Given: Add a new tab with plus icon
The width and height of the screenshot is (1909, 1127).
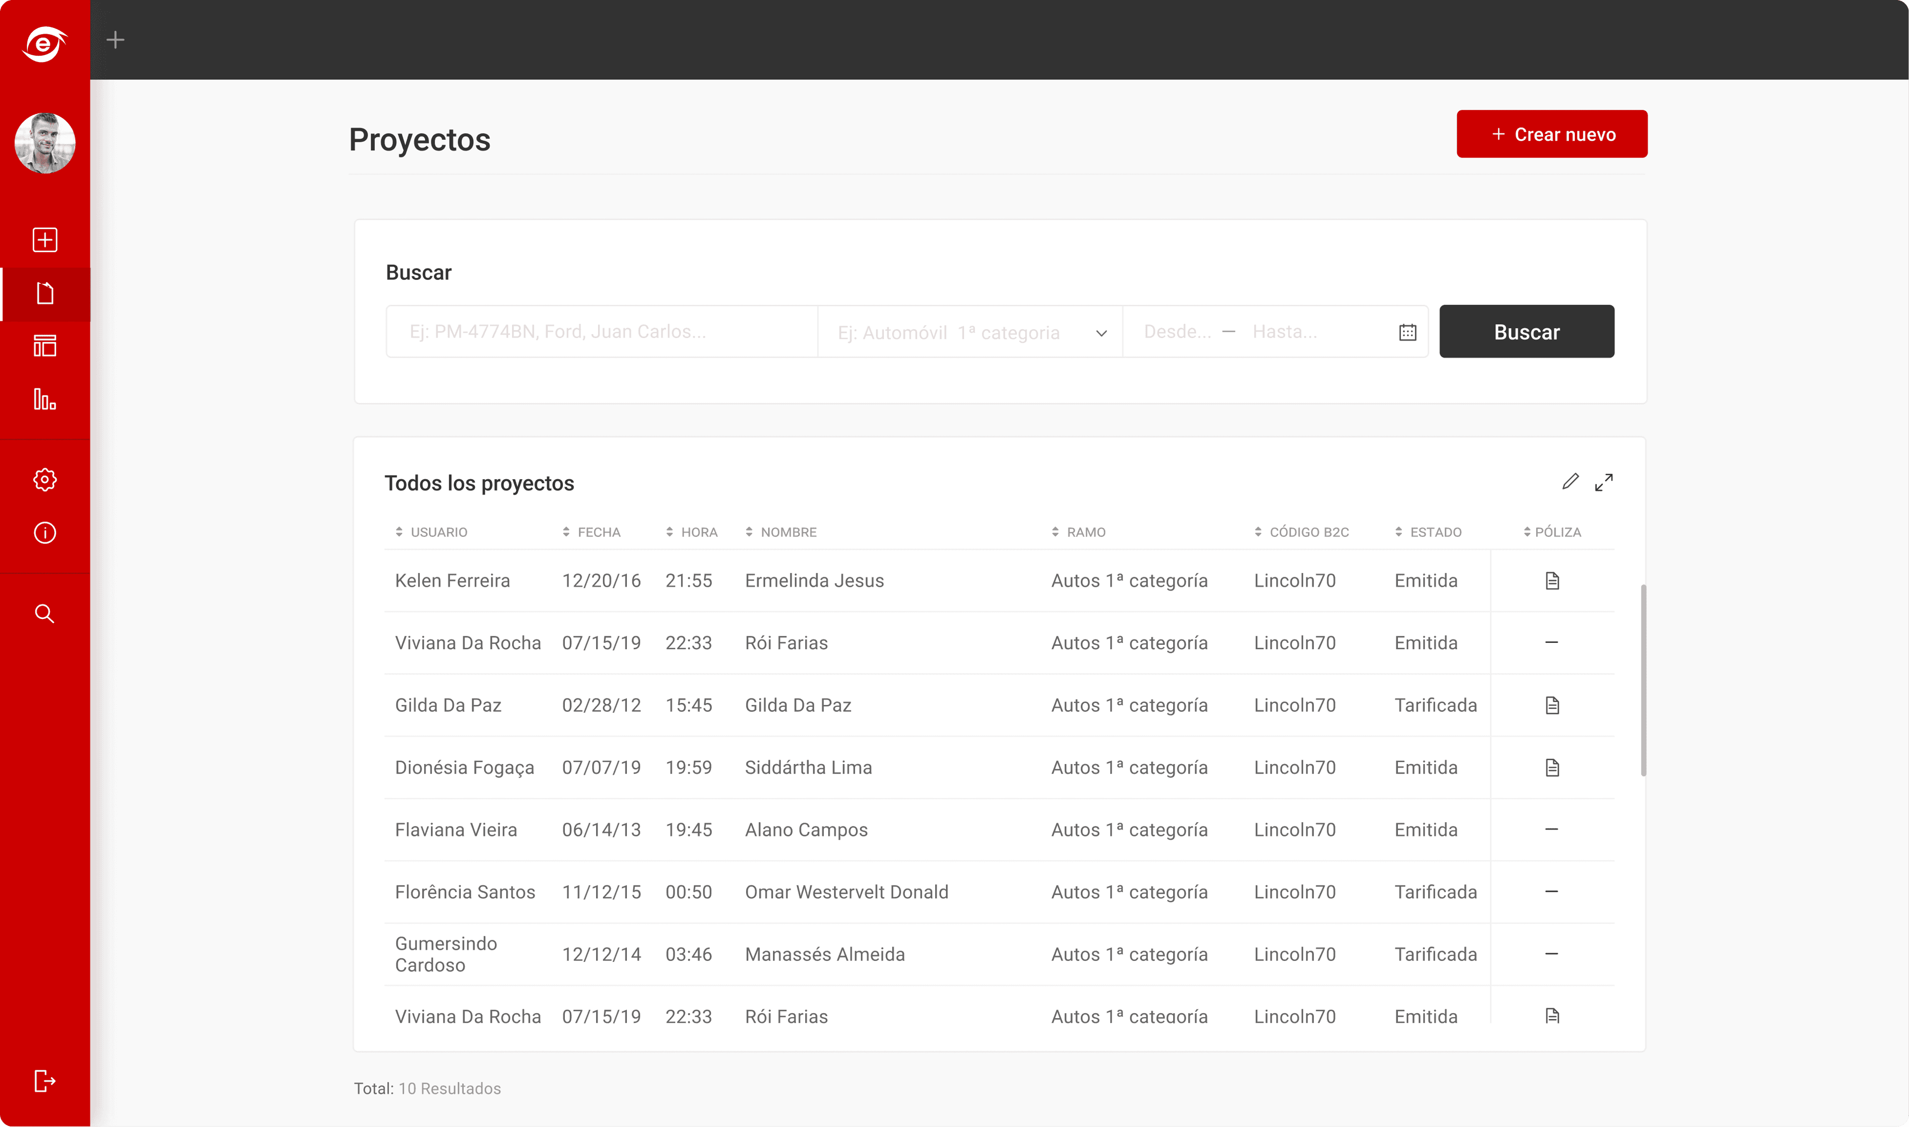Looking at the screenshot, I should [x=115, y=39].
